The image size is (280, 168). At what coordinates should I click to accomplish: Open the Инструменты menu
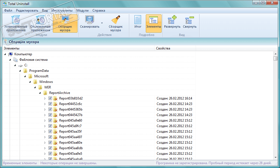pyautogui.click(x=62, y=11)
